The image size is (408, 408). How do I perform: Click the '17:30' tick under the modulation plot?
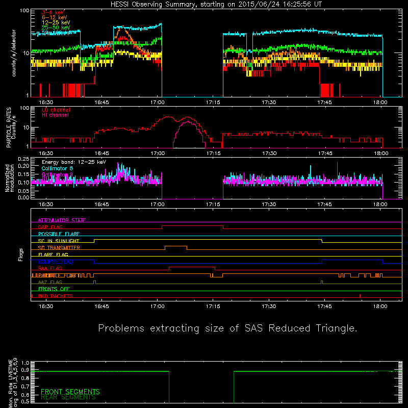coord(269,205)
